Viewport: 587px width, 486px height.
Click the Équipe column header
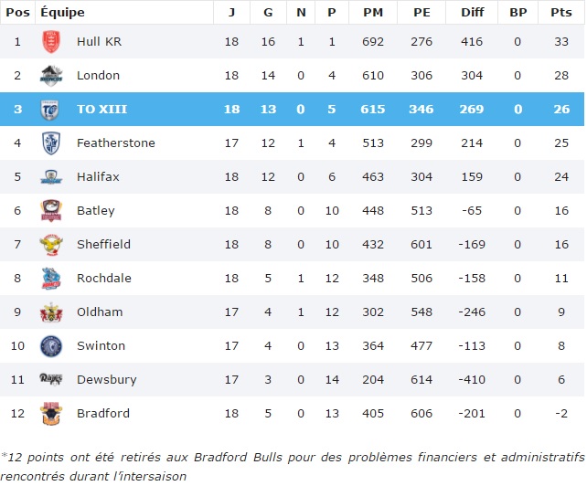pyautogui.click(x=62, y=12)
